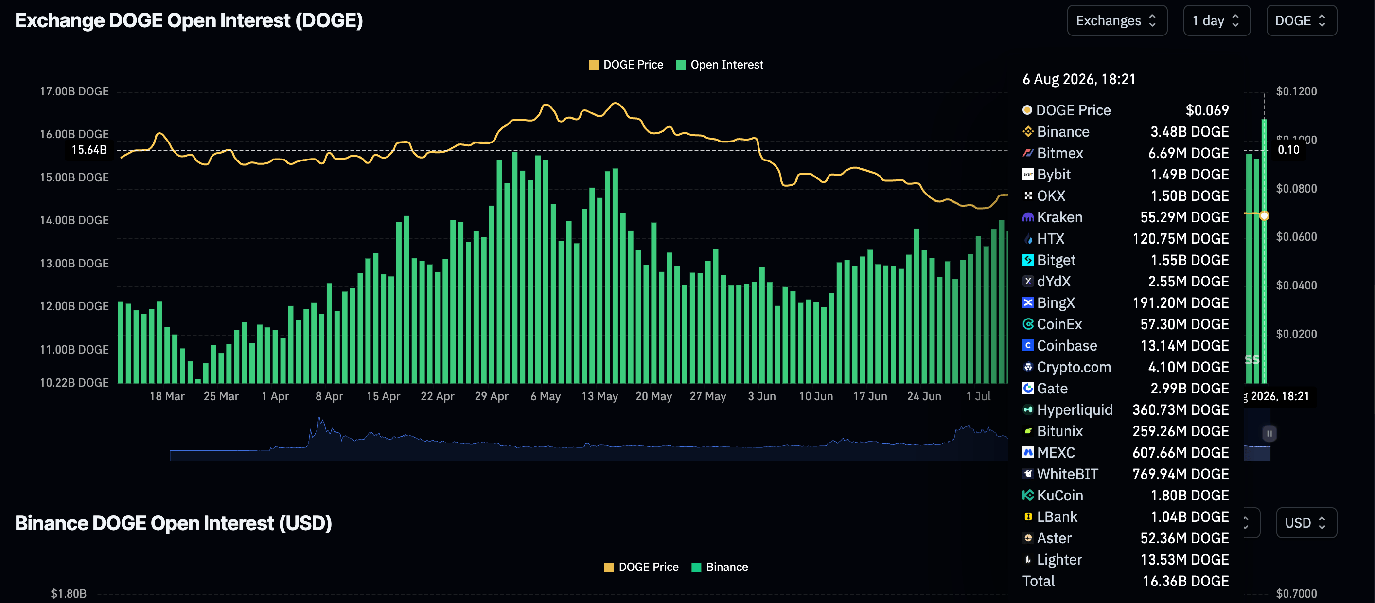Click the LBank exchange icon
Image resolution: width=1375 pixels, height=603 pixels.
click(1027, 516)
